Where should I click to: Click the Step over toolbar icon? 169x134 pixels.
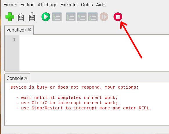(x=71, y=17)
